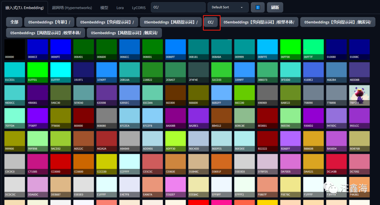
Task: Pick the CC0000 red color swatch
Action: (x=61, y=164)
